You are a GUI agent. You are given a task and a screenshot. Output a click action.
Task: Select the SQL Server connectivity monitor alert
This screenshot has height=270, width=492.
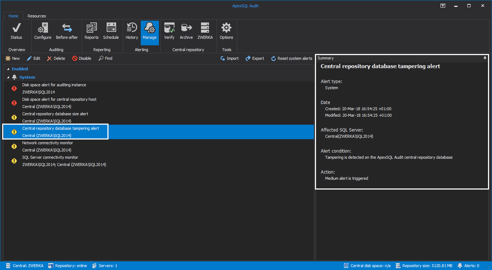(x=158, y=161)
